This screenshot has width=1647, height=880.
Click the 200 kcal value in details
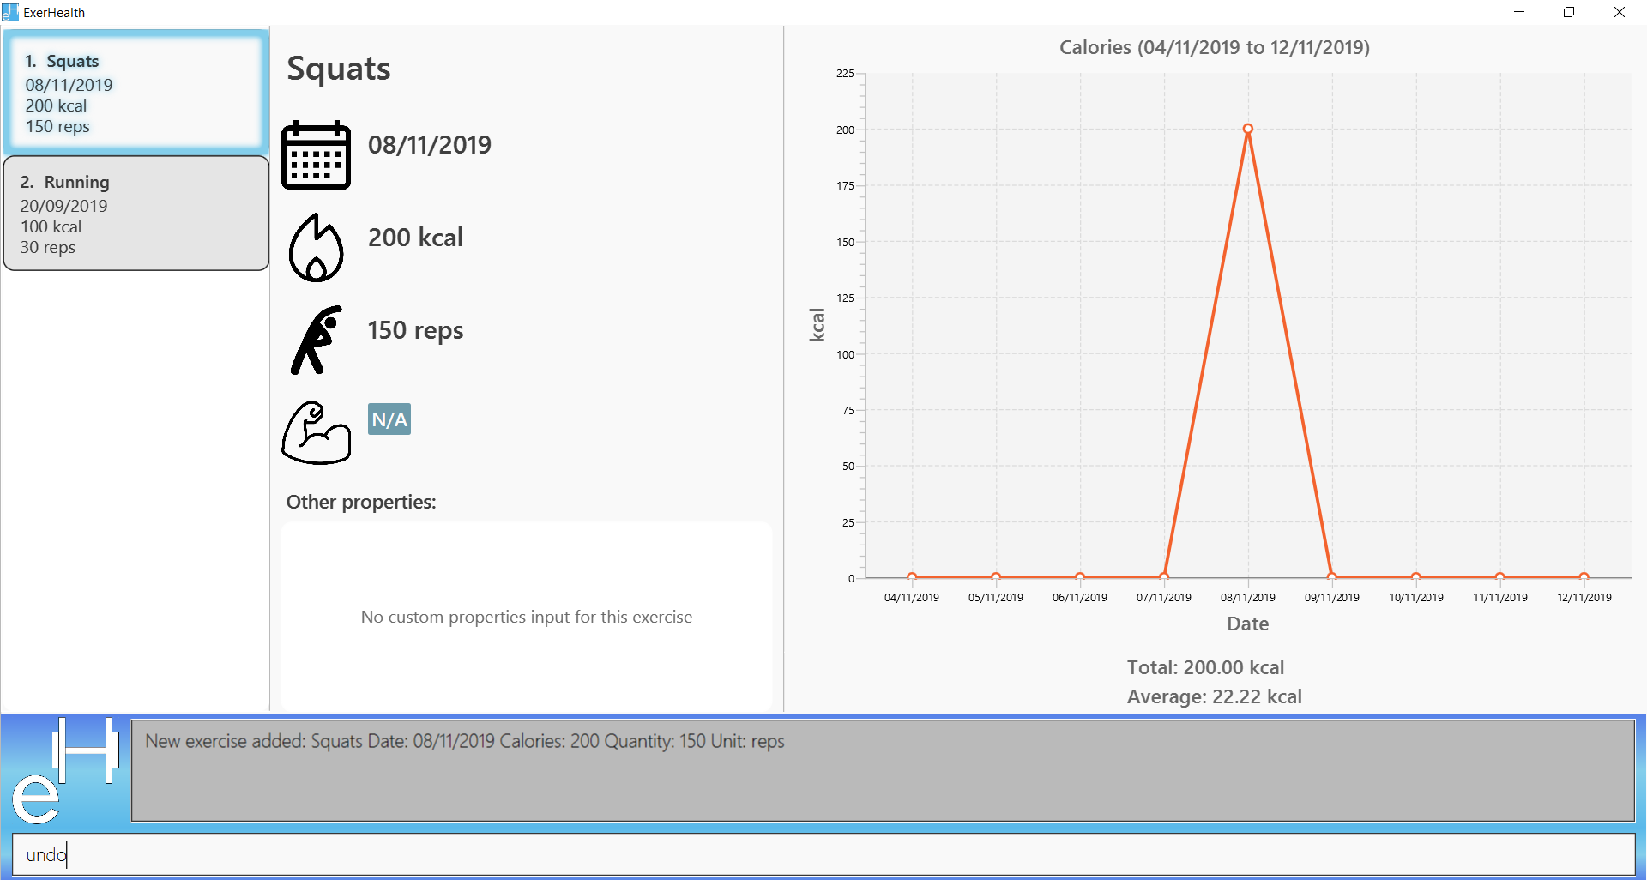coord(416,238)
